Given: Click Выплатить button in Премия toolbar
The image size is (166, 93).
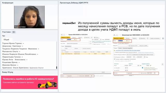Looking at the screenshot, I should click(x=87, y=37).
